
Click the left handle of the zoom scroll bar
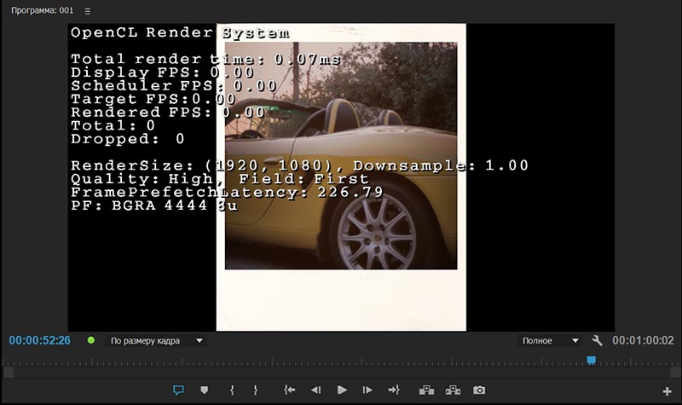pos(9,373)
